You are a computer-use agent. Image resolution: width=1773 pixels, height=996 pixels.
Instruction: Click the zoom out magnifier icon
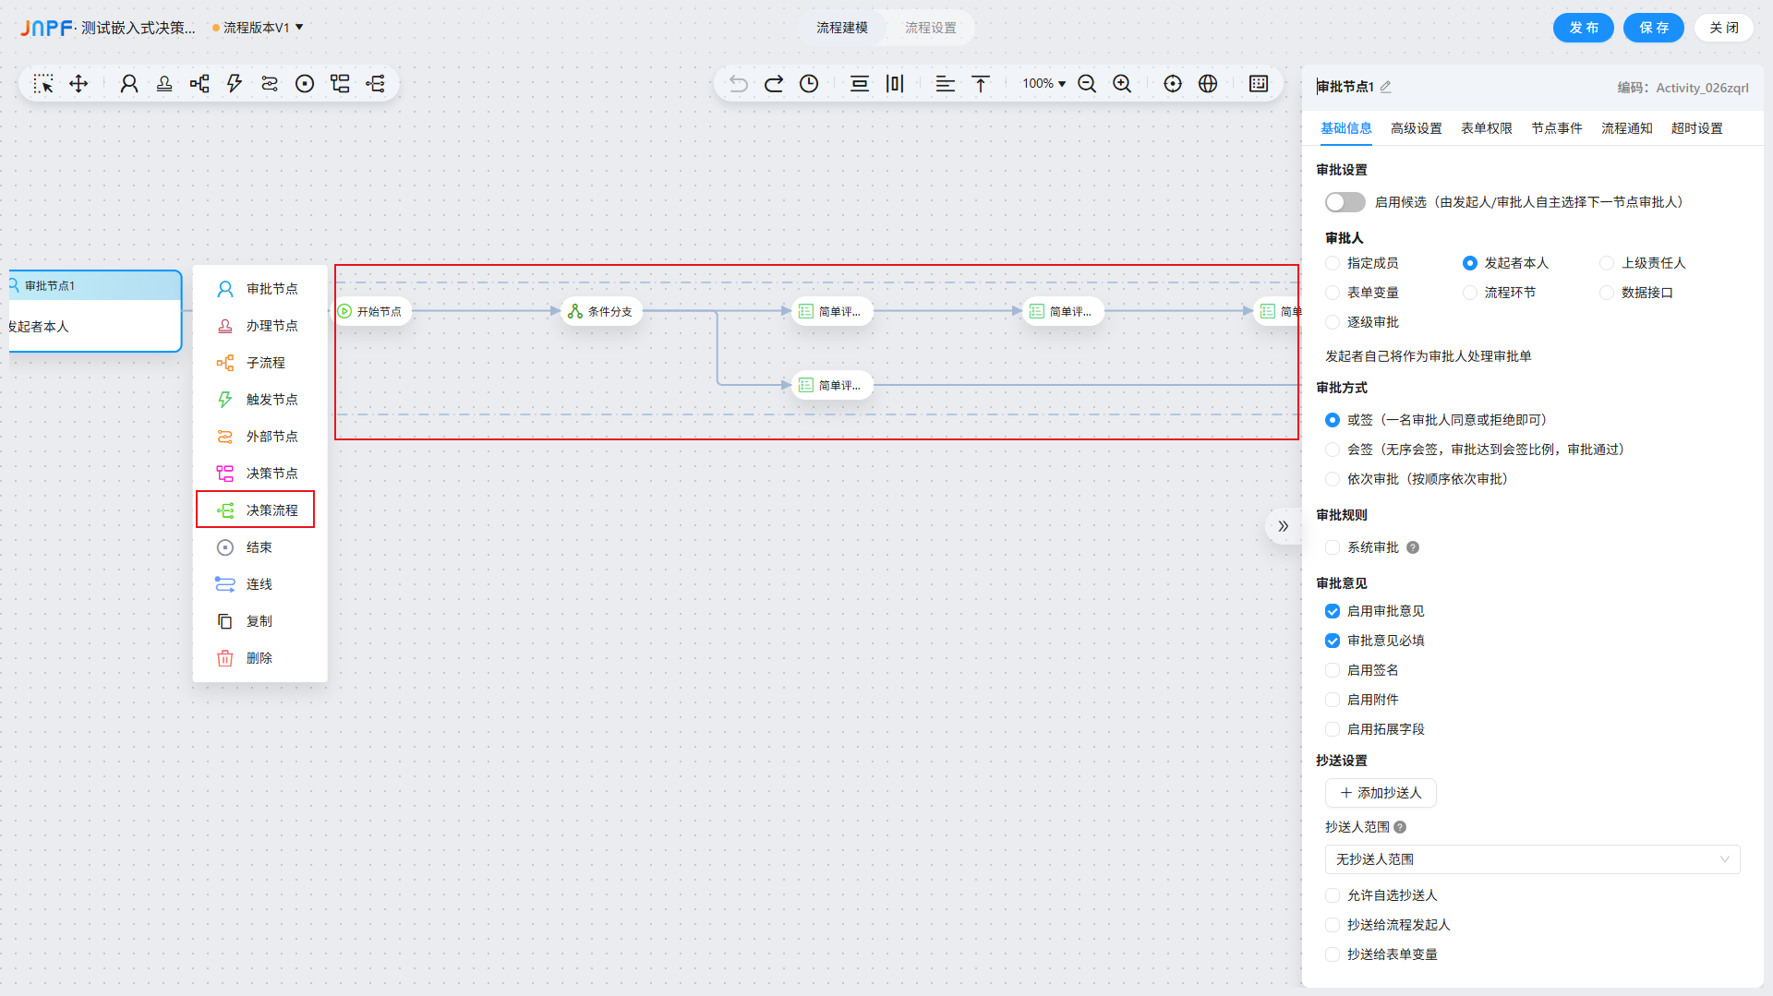pos(1087,84)
